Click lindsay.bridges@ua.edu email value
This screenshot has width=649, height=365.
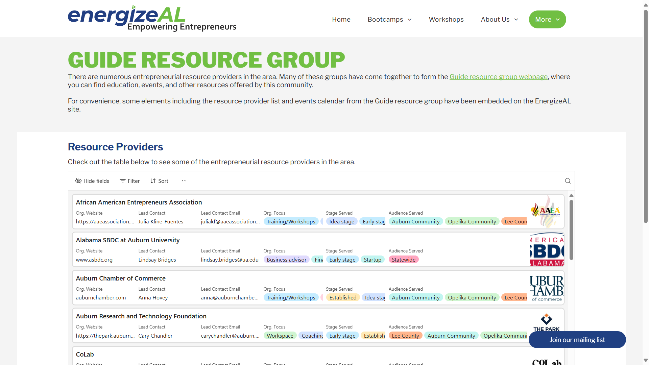point(230,260)
